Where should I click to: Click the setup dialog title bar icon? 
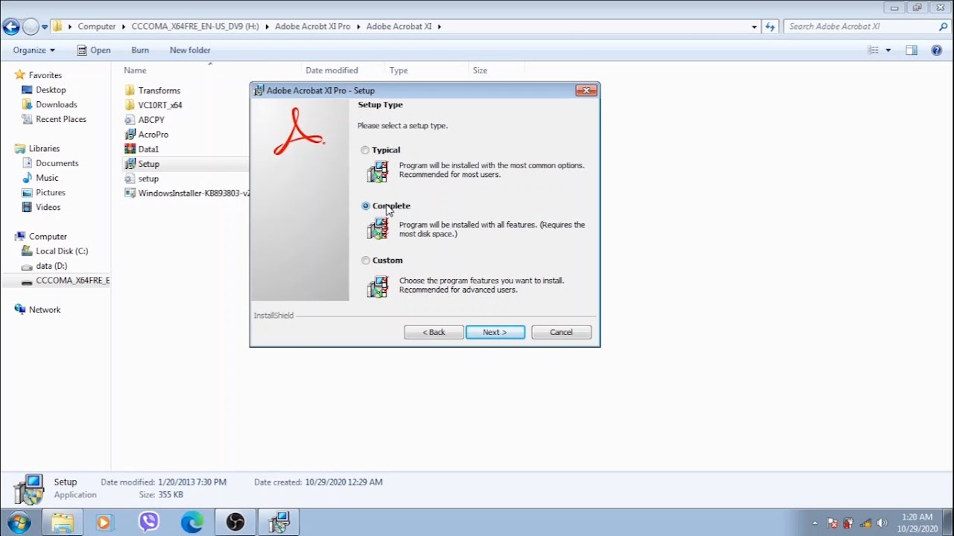click(x=259, y=90)
